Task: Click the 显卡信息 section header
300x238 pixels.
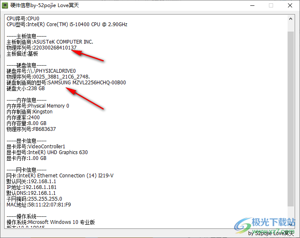Action: [27, 141]
